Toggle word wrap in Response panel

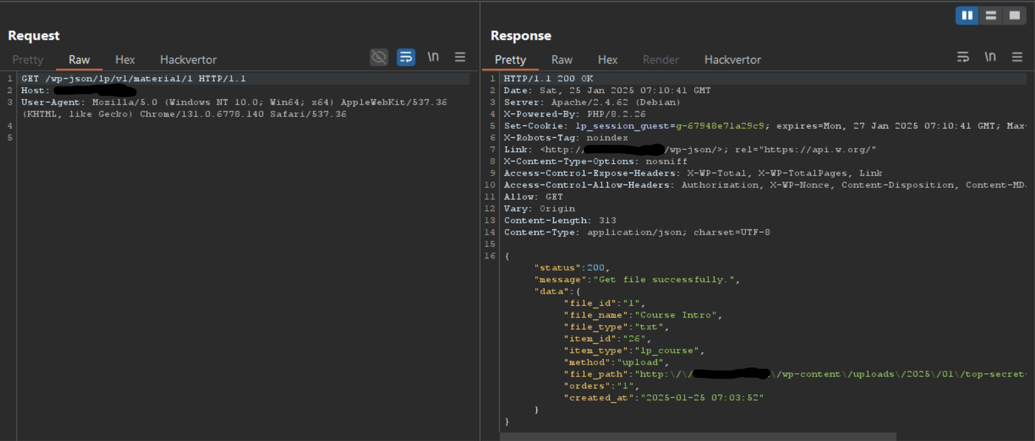[x=963, y=57]
